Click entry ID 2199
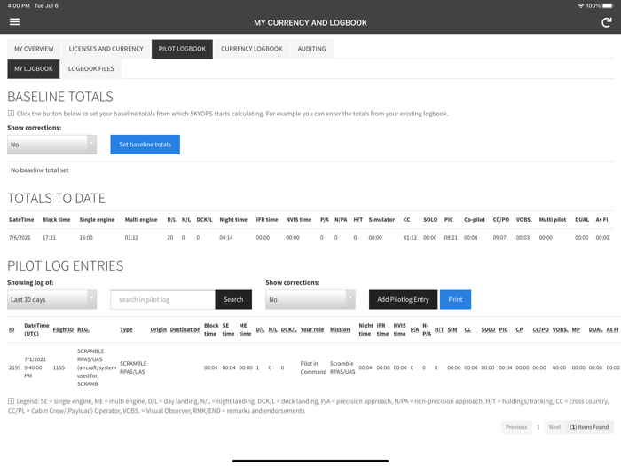This screenshot has width=621, height=466. 15,367
